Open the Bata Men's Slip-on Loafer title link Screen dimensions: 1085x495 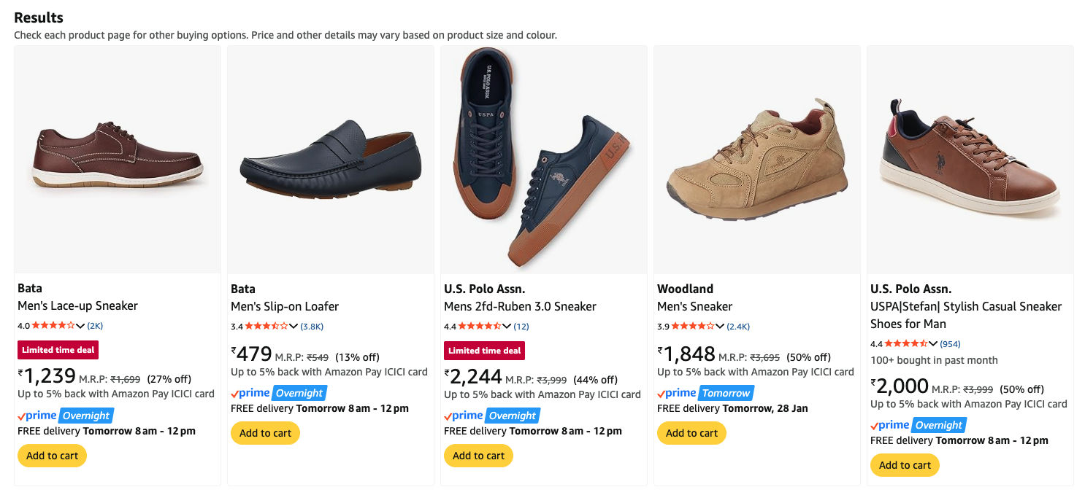coord(282,306)
